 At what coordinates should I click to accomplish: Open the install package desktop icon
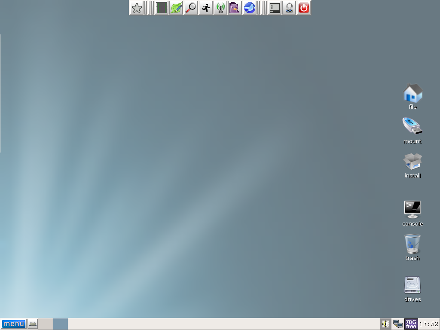point(412,165)
